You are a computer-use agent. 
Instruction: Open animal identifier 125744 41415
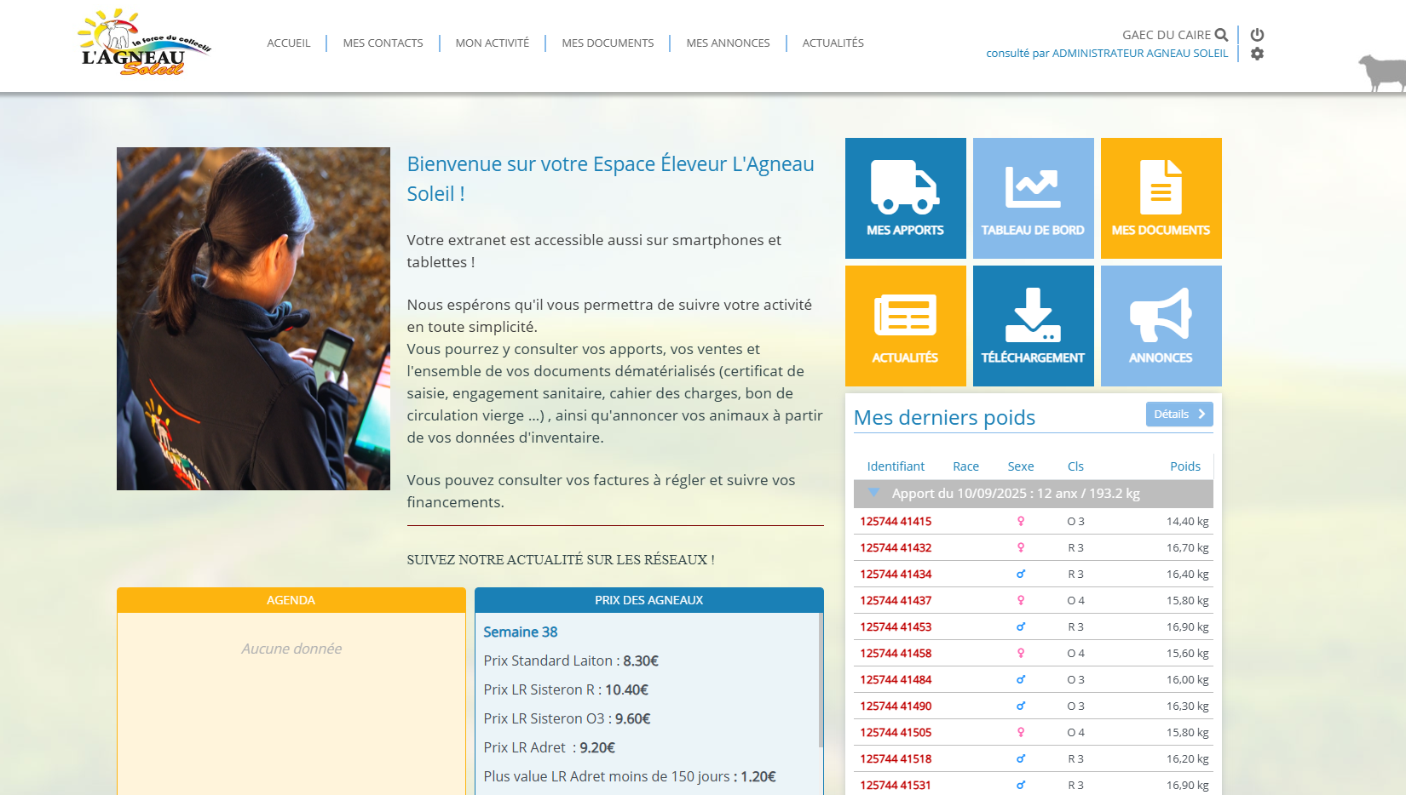896,522
